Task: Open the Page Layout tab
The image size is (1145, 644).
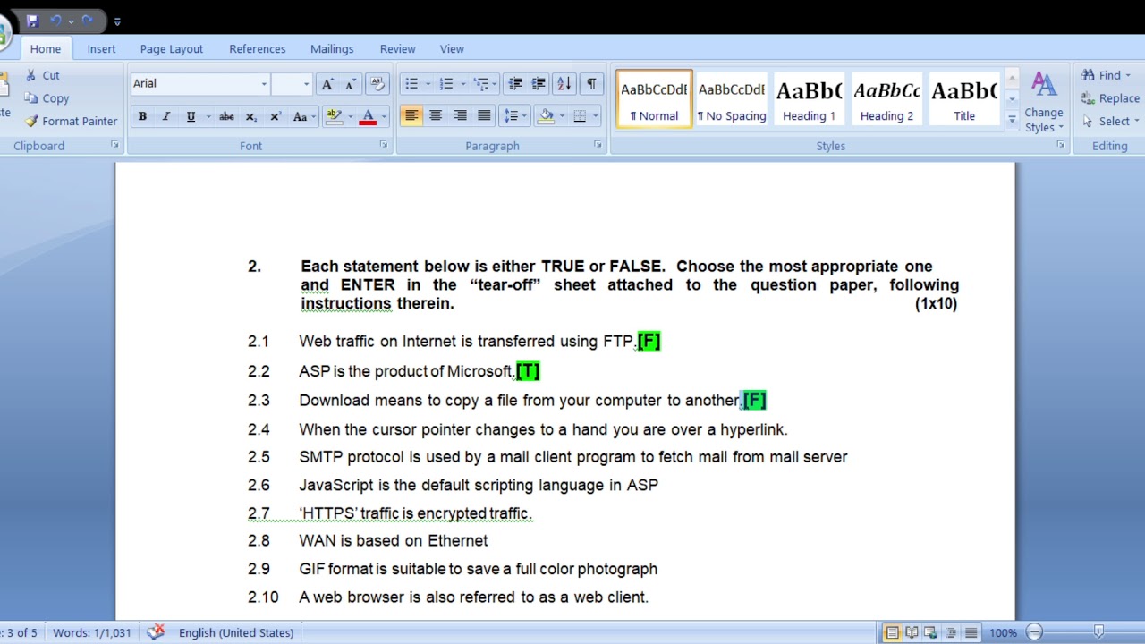Action: click(172, 48)
